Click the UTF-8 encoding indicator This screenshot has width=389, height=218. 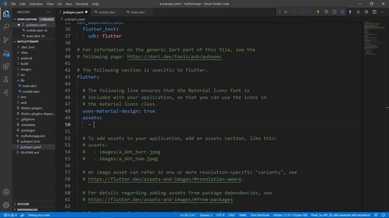coord(220,215)
